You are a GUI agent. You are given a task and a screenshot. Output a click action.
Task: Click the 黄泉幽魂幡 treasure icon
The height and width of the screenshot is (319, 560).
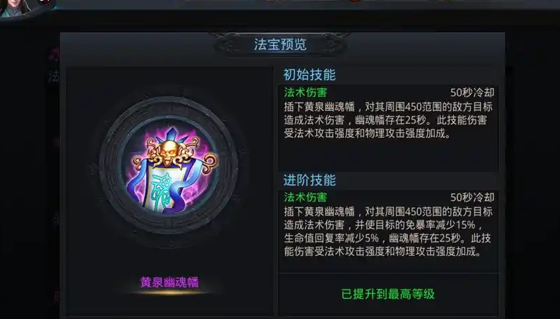click(x=171, y=169)
